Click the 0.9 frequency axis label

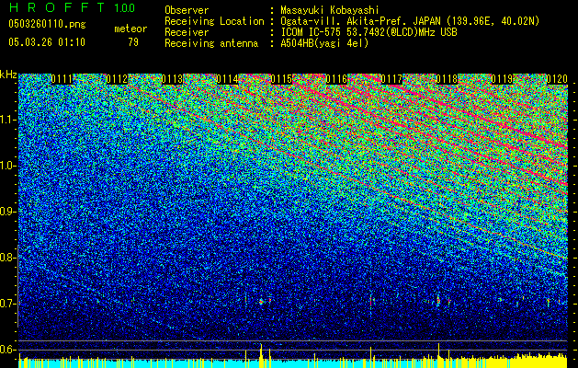[7, 212]
